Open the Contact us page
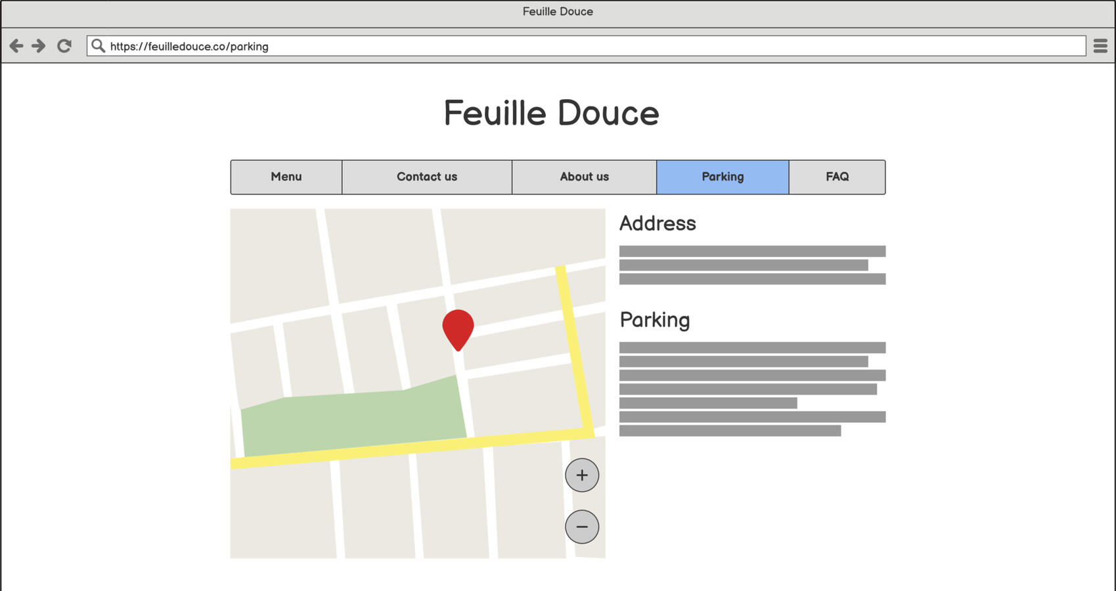The height and width of the screenshot is (591, 1116). coord(426,177)
